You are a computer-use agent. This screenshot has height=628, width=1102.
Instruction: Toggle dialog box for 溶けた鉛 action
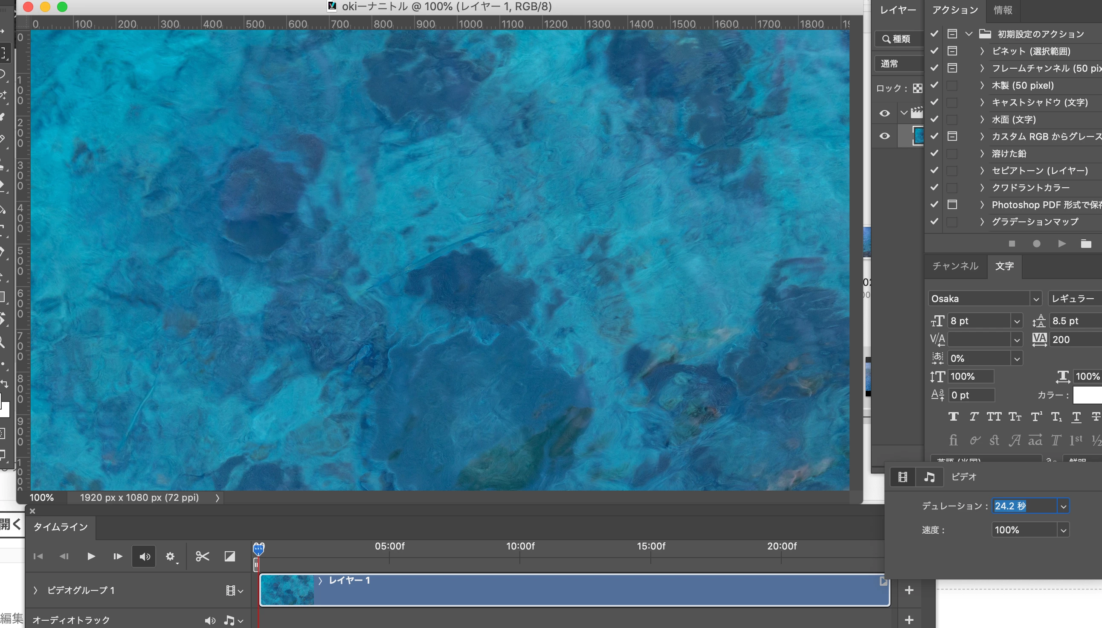coord(952,154)
